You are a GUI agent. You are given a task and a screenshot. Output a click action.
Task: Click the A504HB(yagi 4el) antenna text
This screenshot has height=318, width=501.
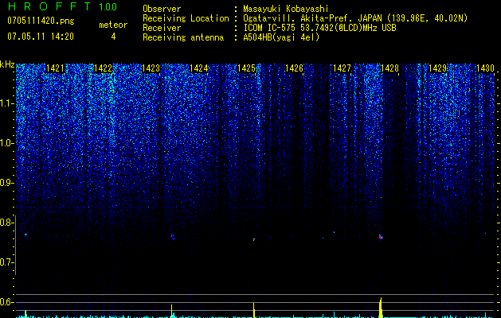click(x=281, y=37)
